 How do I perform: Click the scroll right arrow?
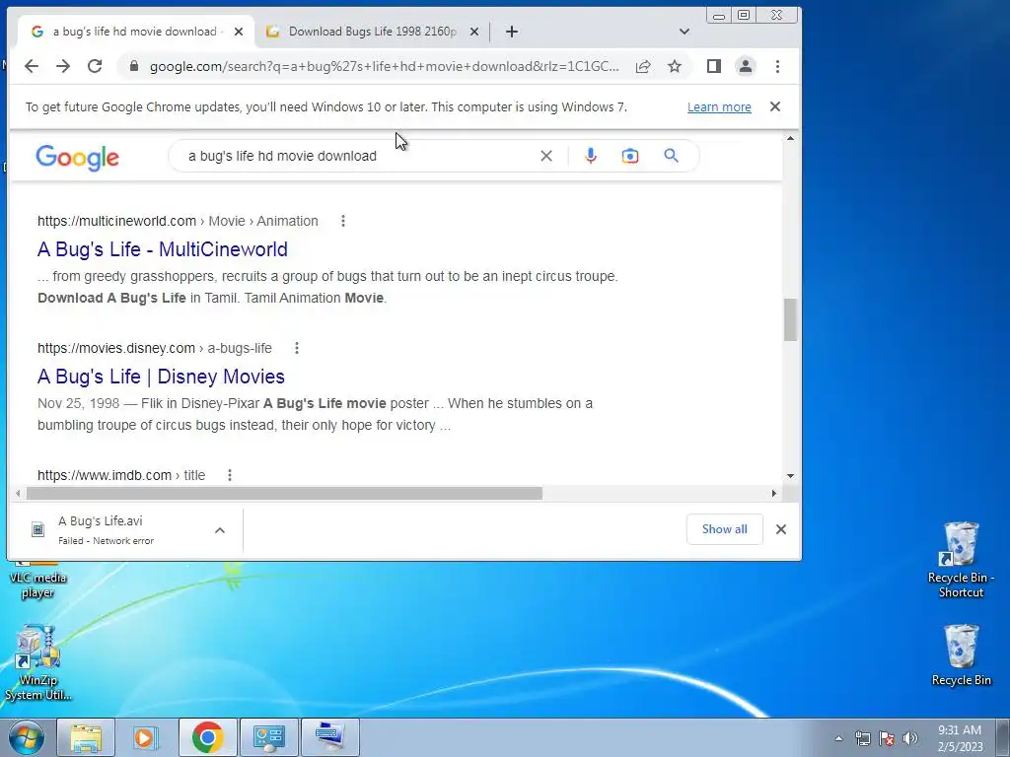(774, 493)
